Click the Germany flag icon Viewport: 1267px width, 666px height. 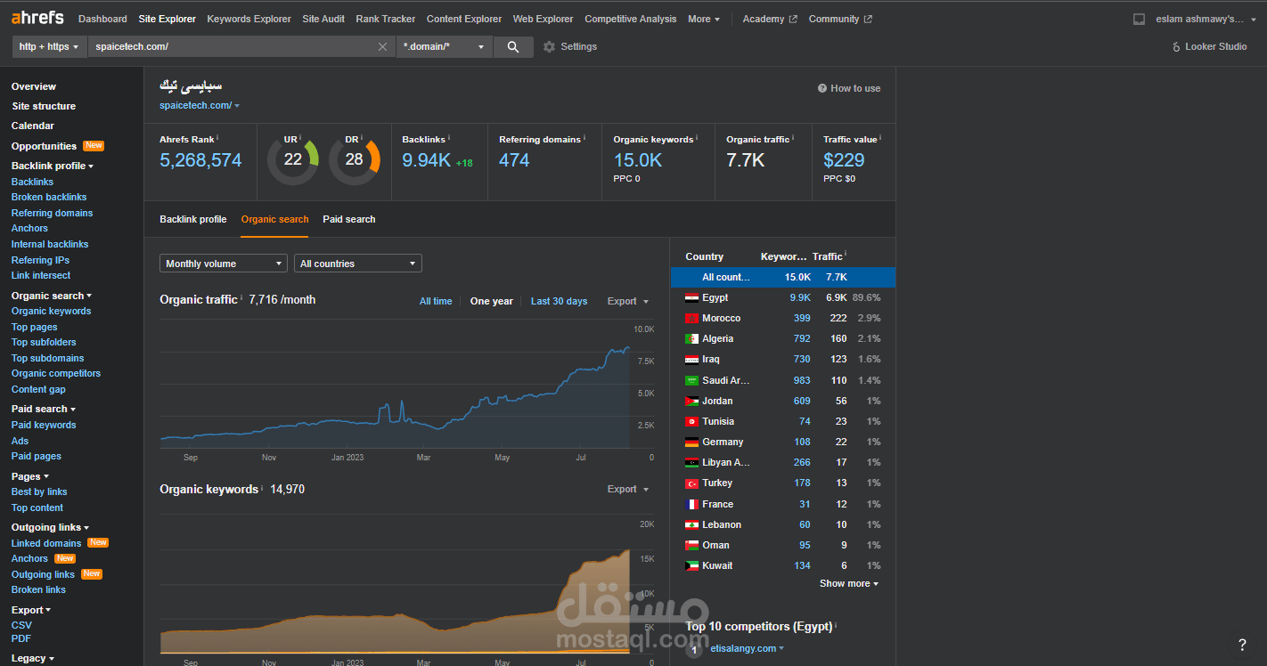[692, 443]
